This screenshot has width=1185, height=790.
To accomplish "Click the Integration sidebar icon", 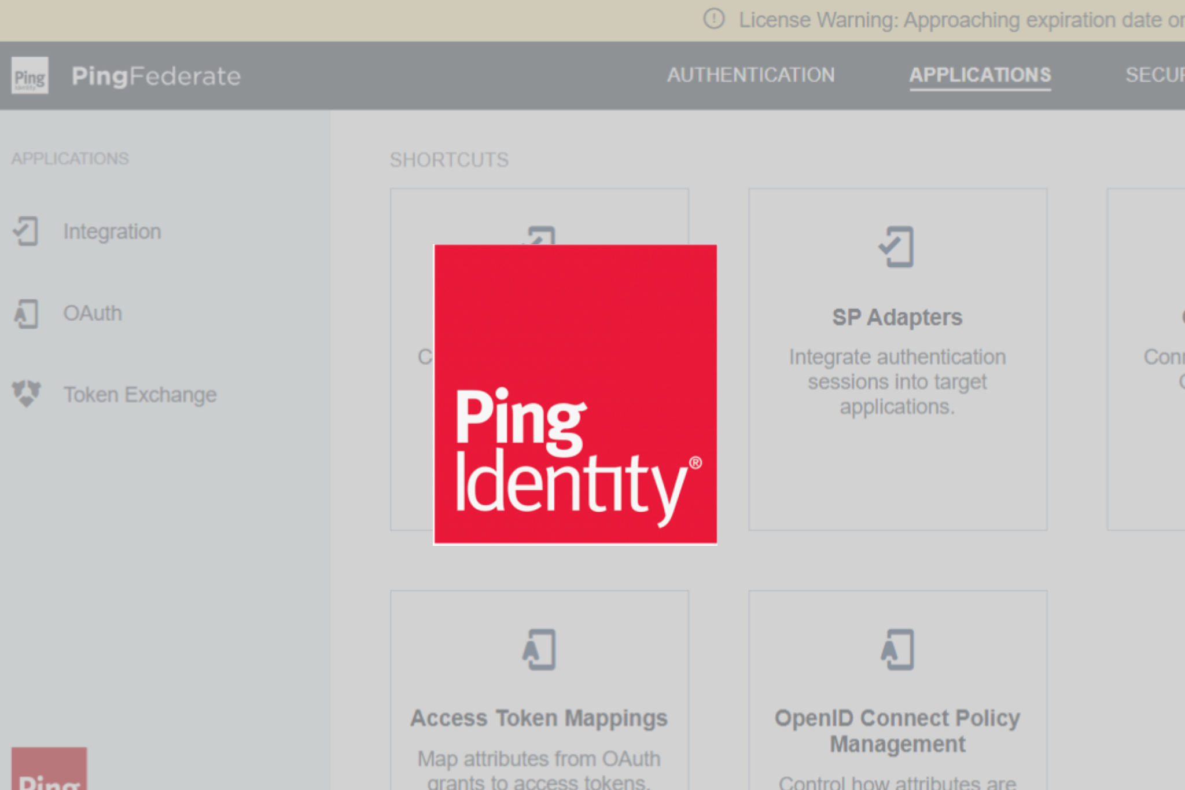I will point(26,232).
